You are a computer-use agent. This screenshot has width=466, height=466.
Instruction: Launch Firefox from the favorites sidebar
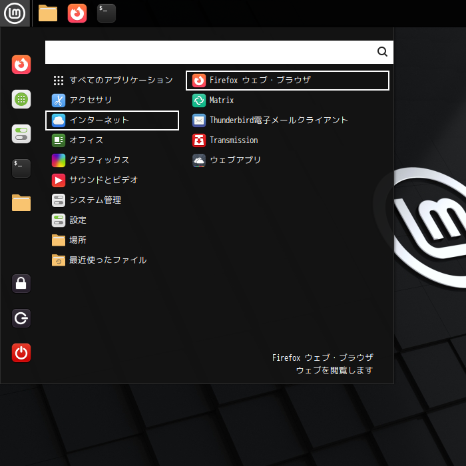[x=21, y=65]
